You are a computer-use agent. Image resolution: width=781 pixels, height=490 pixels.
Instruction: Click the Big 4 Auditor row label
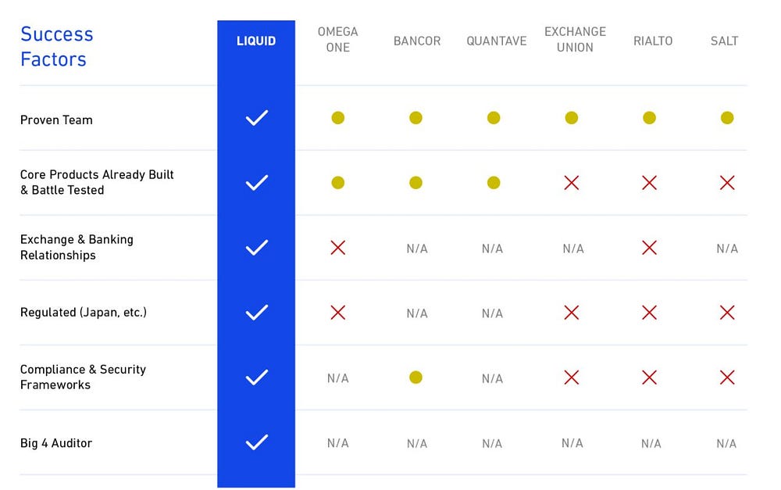[55, 443]
